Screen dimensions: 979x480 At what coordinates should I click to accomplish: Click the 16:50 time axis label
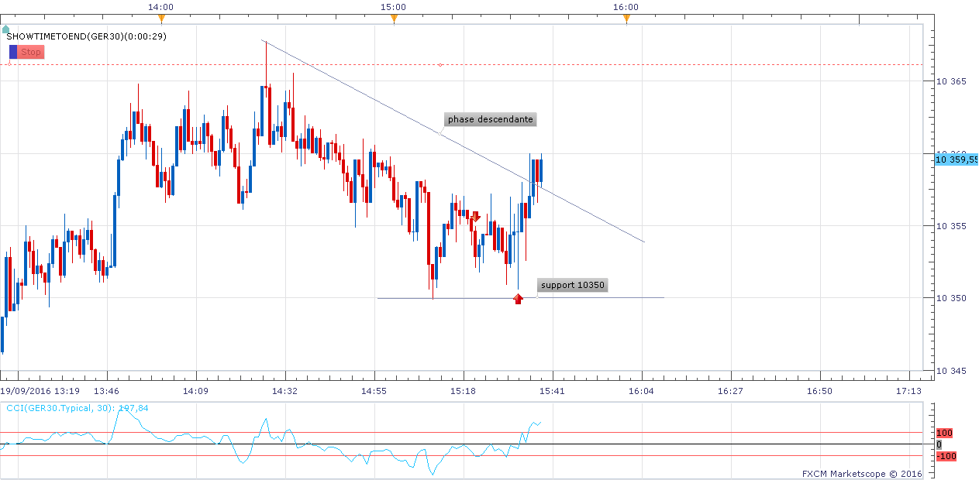pos(819,391)
